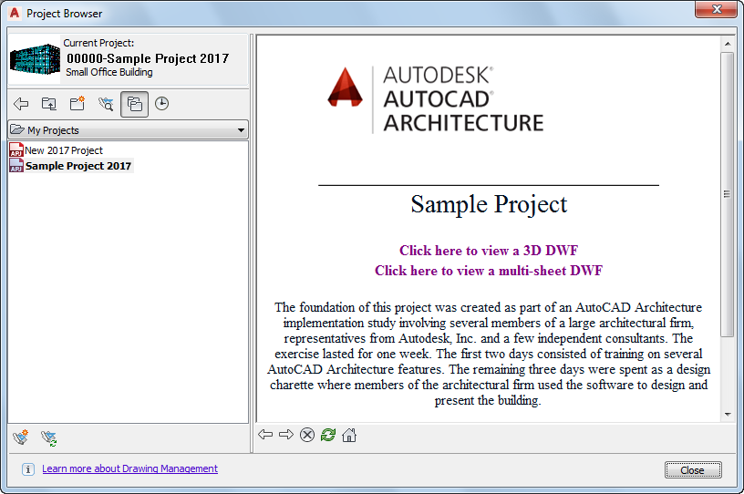Click the AutoCAD Architecture logo
The height and width of the screenshot is (494, 744).
(435, 99)
